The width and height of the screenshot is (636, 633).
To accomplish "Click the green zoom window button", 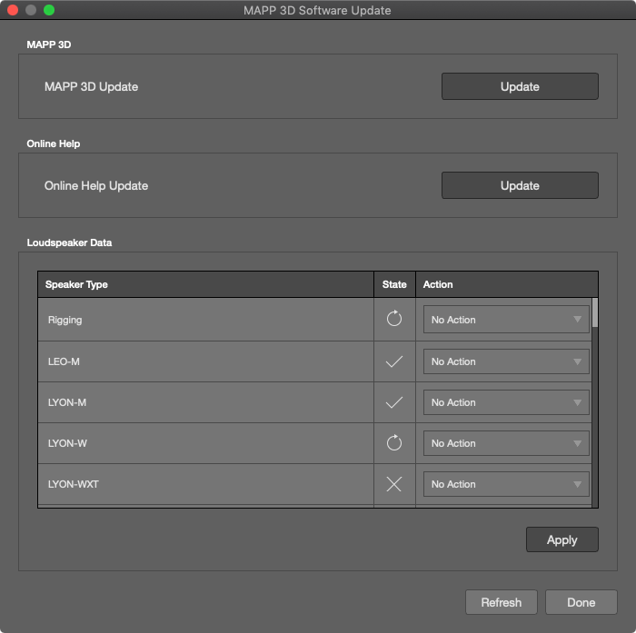I will pos(49,10).
